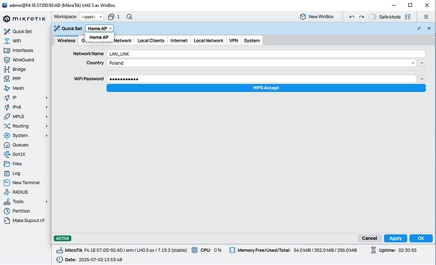Switch to the System tab
The width and height of the screenshot is (436, 265).
[x=252, y=40]
